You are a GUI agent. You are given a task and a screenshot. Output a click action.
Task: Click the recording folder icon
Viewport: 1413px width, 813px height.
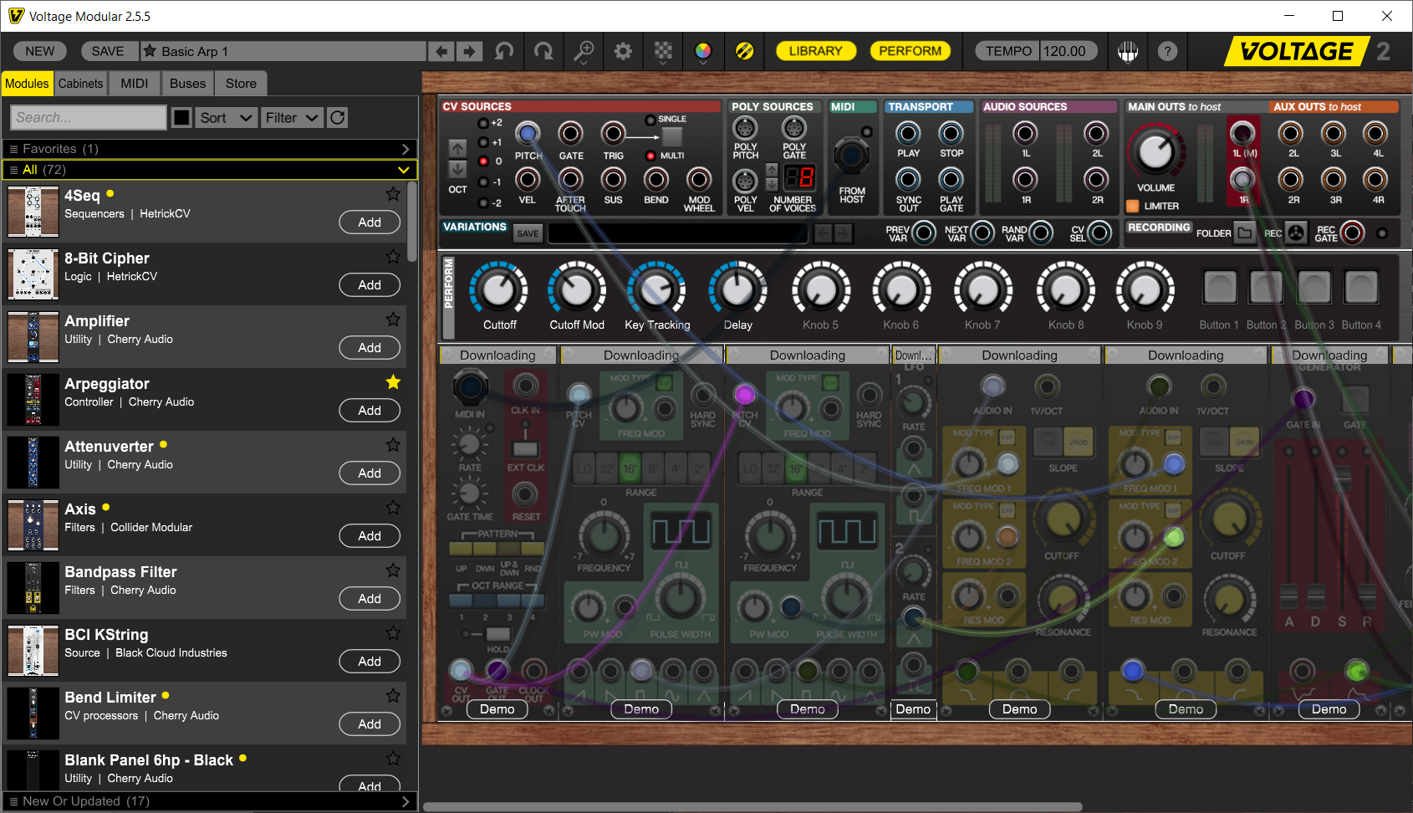(x=1245, y=233)
